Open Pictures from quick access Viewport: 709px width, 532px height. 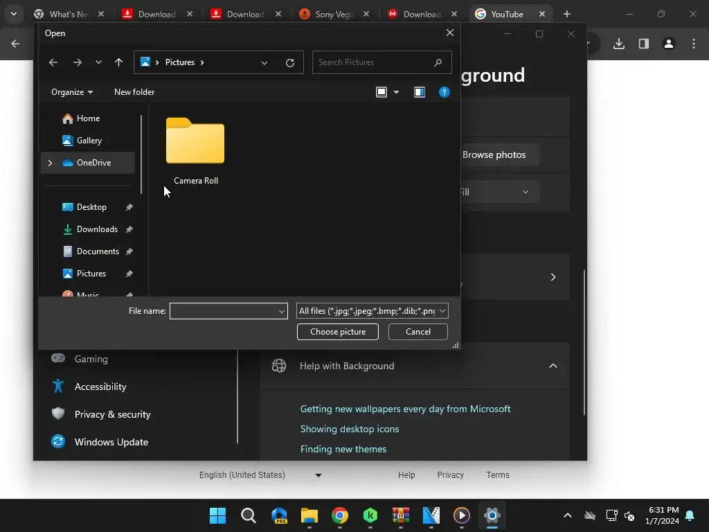pos(91,273)
